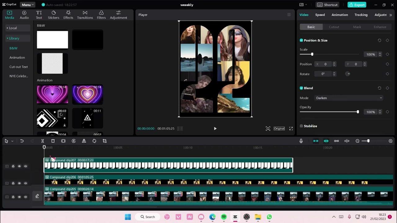Expand more inspector tabs with double arrow
Screen dimensions: 397x223
pos(390,15)
